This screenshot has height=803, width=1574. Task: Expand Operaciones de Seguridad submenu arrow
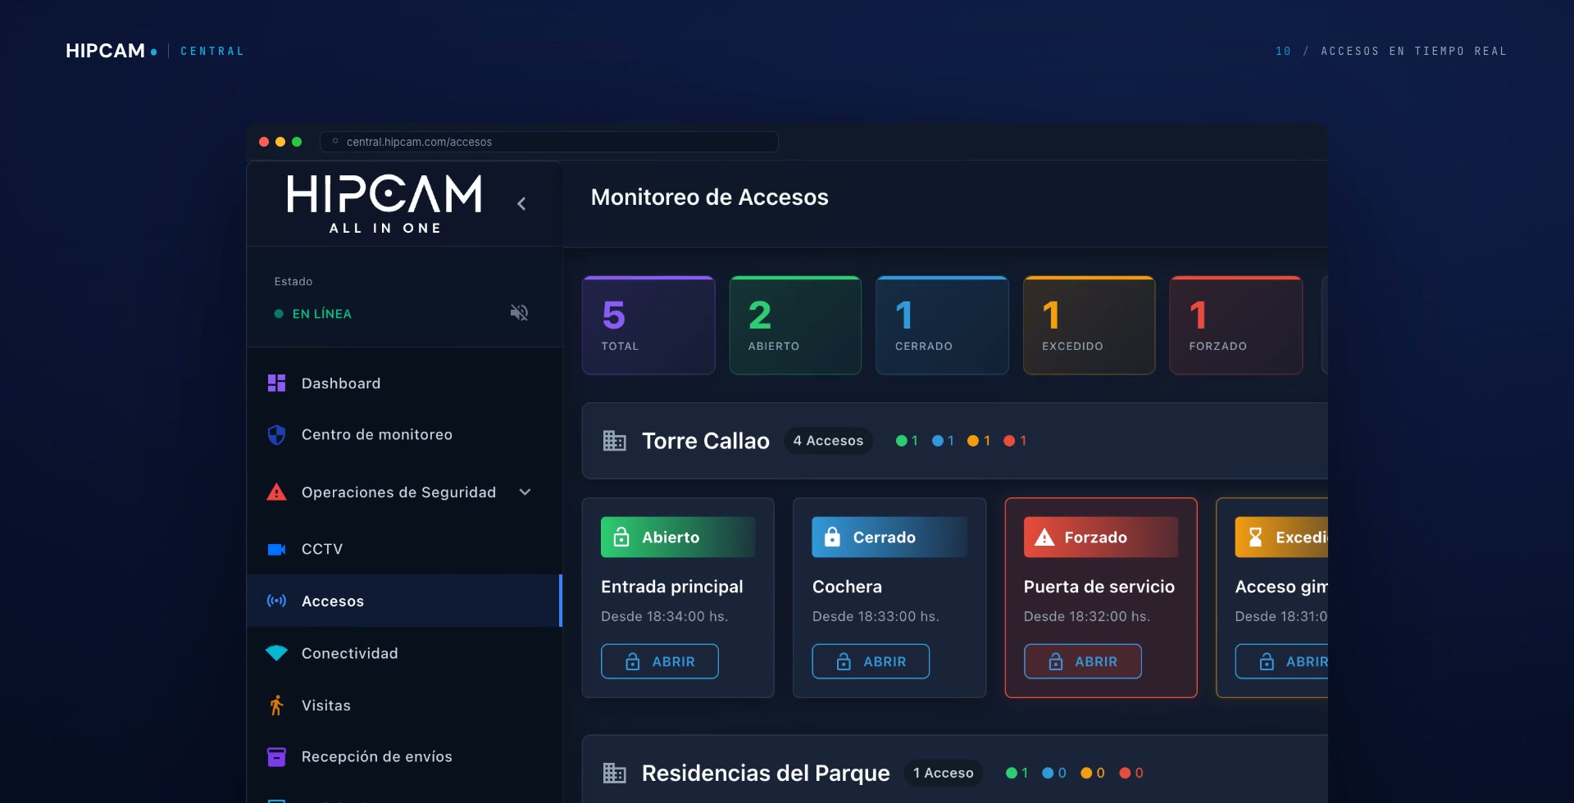[525, 492]
